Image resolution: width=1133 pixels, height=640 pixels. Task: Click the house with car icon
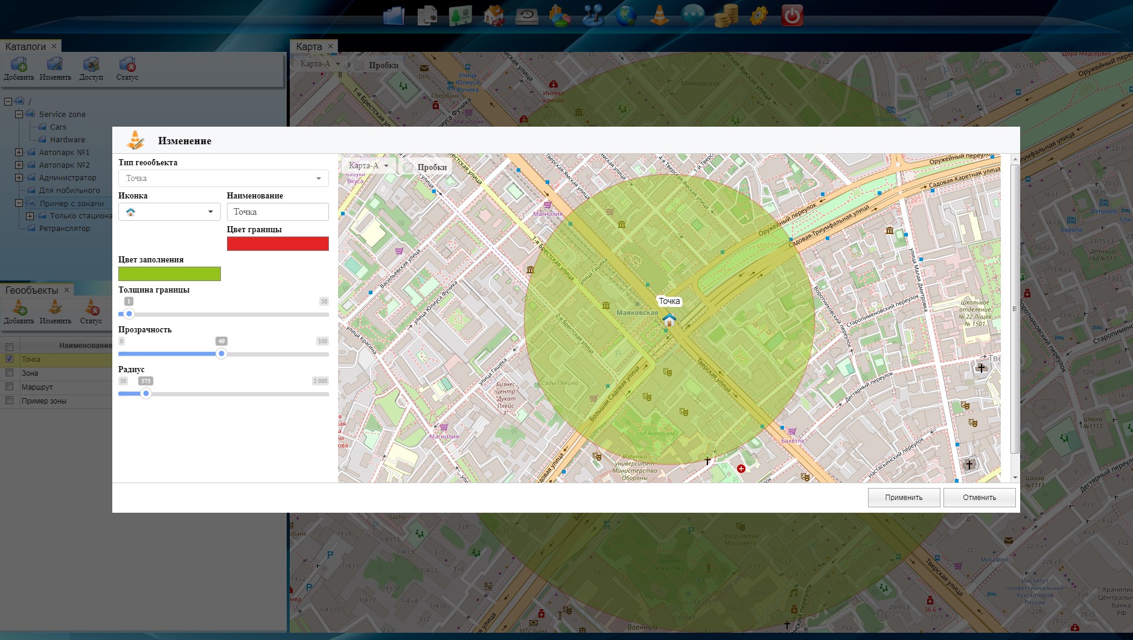(x=494, y=15)
